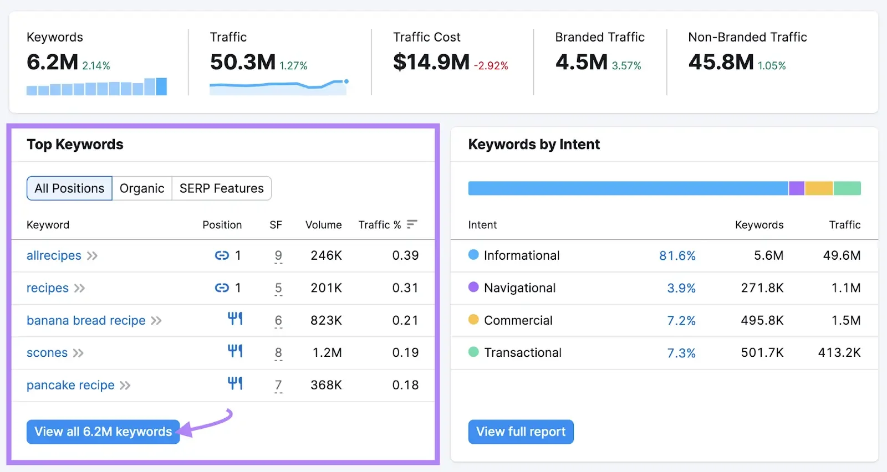This screenshot has height=472, width=887.
Task: Click the purple Navigational intent dot
Action: 473,287
